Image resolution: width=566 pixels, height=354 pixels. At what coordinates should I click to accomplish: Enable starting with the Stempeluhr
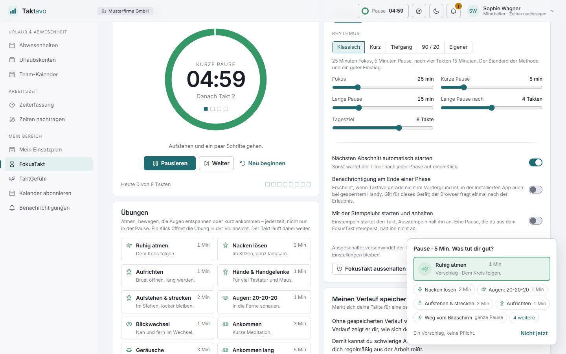click(535, 221)
